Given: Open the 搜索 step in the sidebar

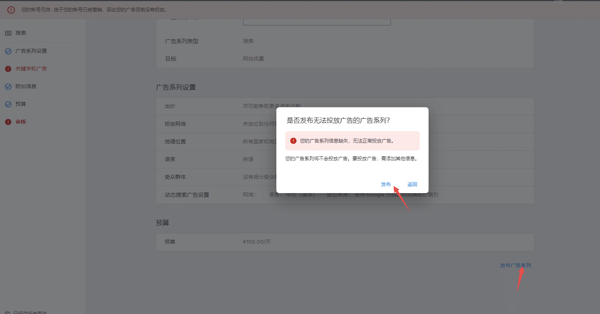Looking at the screenshot, I should tap(21, 33).
